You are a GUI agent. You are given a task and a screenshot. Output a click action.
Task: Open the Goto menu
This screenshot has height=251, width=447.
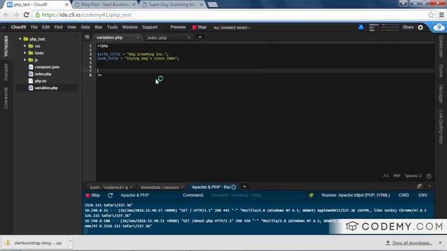point(85,27)
